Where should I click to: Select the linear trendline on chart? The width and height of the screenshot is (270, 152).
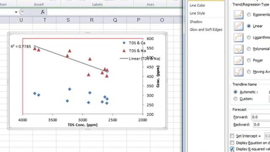click(x=71, y=59)
